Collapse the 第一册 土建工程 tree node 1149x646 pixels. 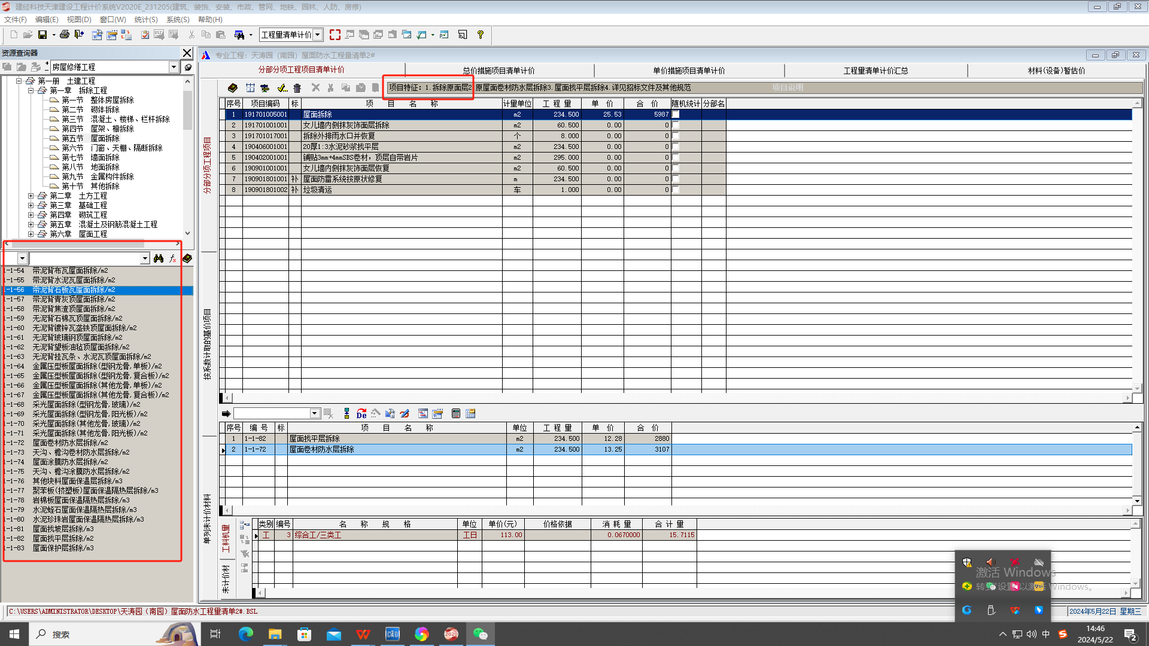19,81
